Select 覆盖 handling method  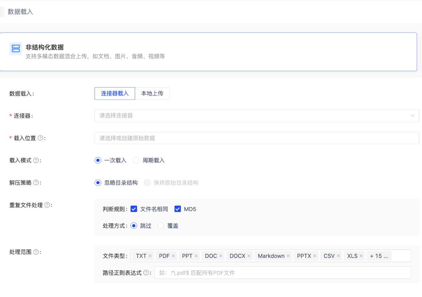pos(161,226)
